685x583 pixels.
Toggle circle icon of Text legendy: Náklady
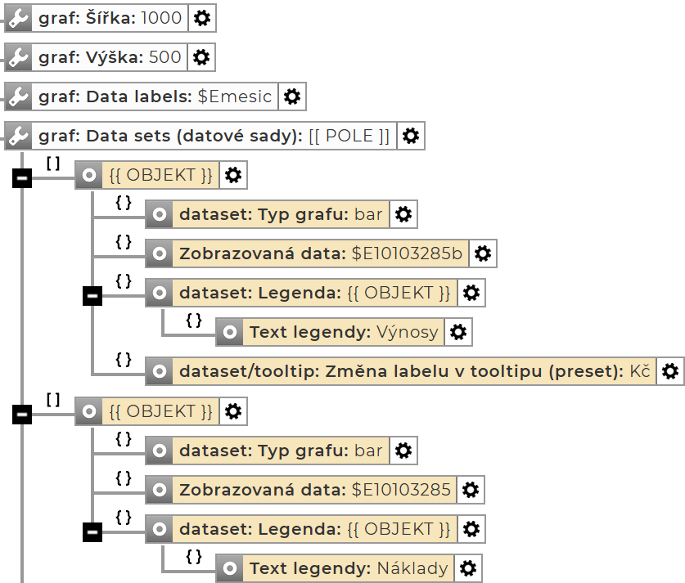pos(230,567)
